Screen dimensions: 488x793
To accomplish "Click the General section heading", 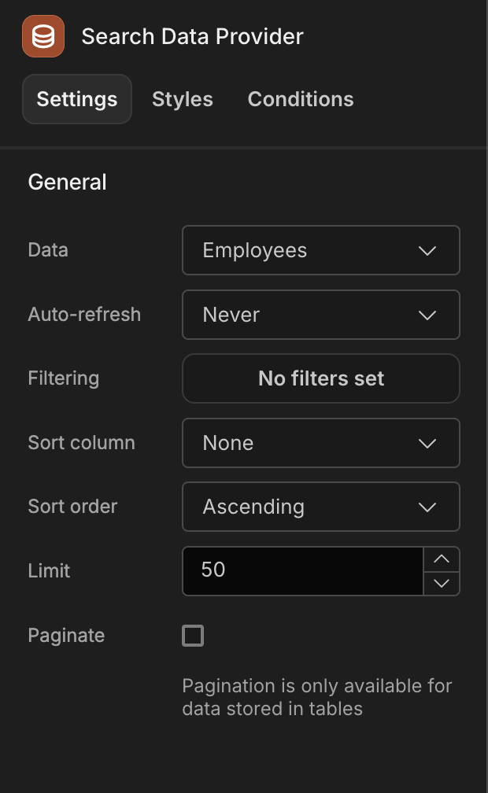I will (68, 182).
